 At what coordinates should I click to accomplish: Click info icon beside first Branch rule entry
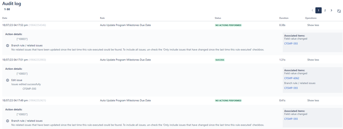(8, 46)
